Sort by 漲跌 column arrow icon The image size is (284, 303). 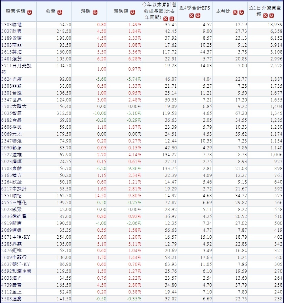coord(95,12)
